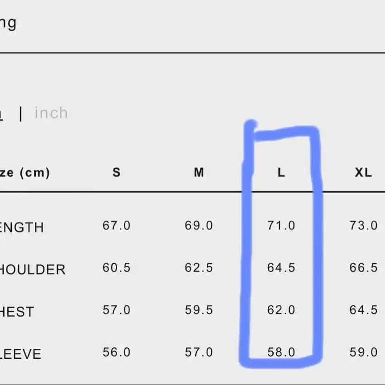Select the L size column header

click(x=281, y=172)
